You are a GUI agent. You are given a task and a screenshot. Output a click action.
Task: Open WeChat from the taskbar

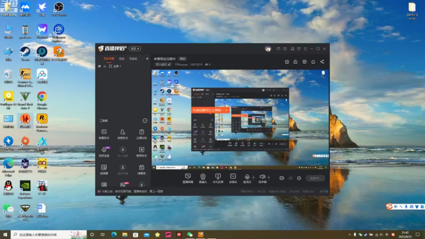[190, 234]
